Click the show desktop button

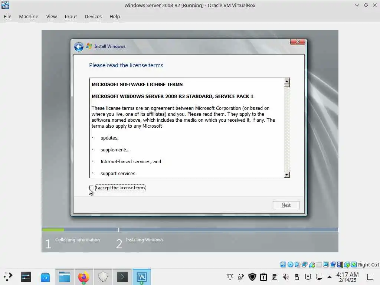pyautogui.click(x=370, y=277)
